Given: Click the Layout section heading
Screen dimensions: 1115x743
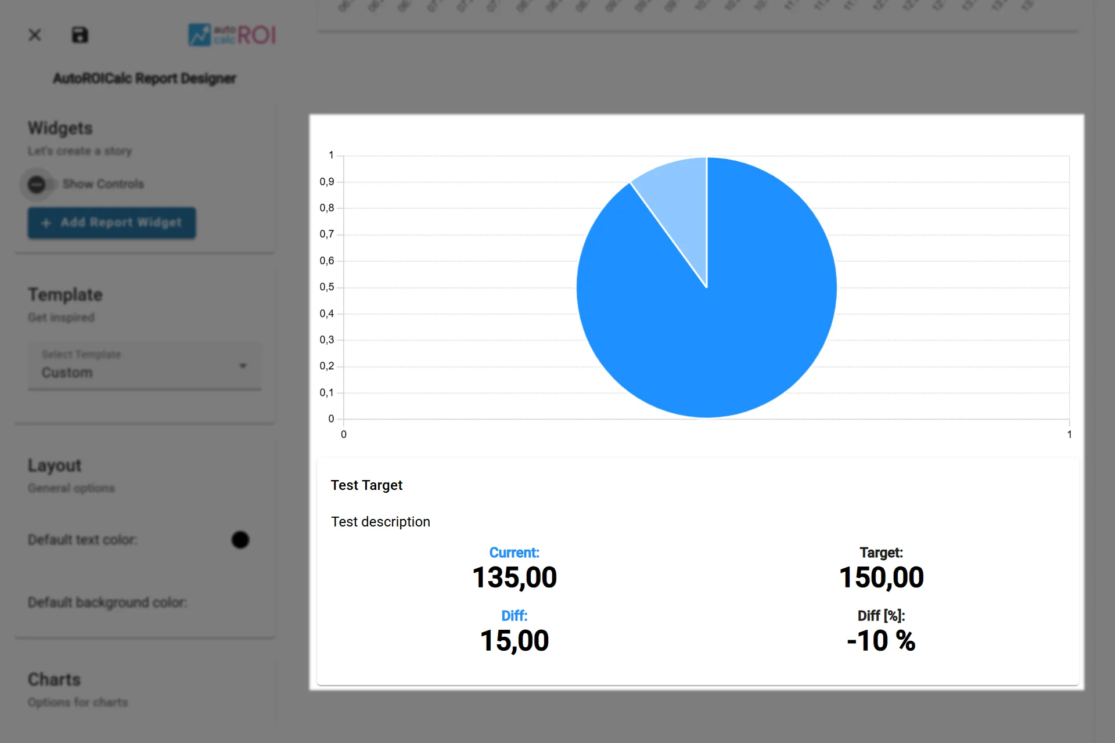Looking at the screenshot, I should pos(55,466).
